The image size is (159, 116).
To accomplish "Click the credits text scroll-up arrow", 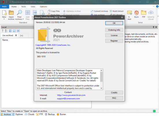I will pos(101,70).
